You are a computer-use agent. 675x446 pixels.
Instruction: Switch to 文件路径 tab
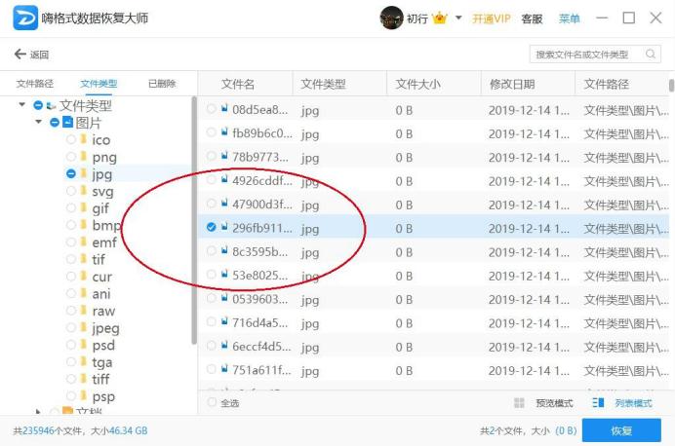tap(35, 84)
